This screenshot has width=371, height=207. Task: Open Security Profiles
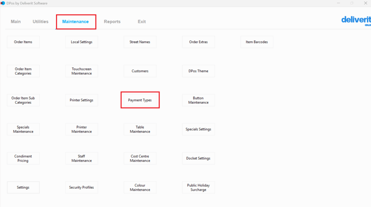[81, 188]
